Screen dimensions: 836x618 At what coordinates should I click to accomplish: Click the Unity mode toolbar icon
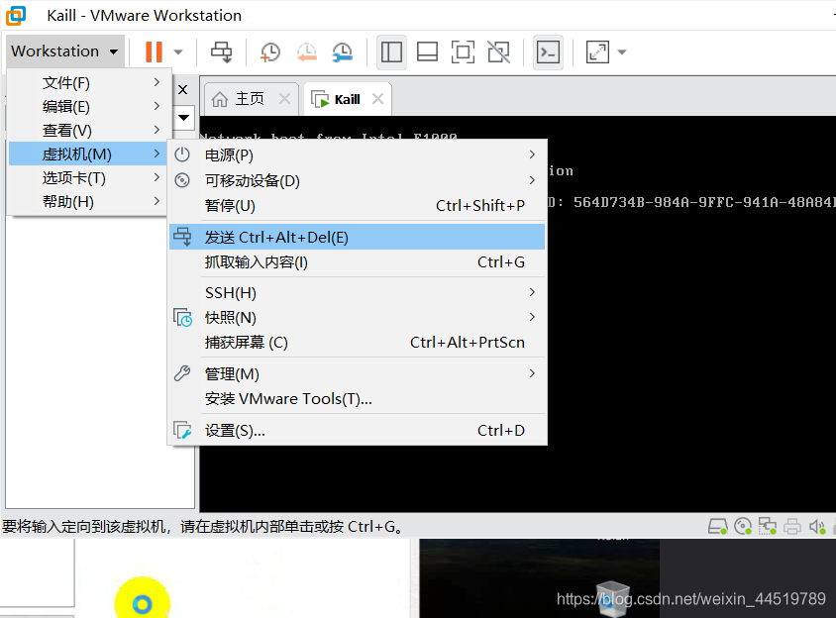498,52
